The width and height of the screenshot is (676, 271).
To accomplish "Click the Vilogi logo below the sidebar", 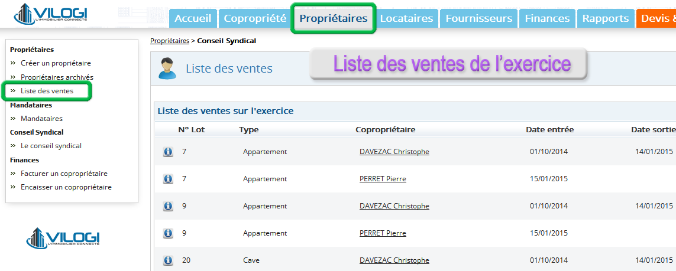I will click(63, 239).
